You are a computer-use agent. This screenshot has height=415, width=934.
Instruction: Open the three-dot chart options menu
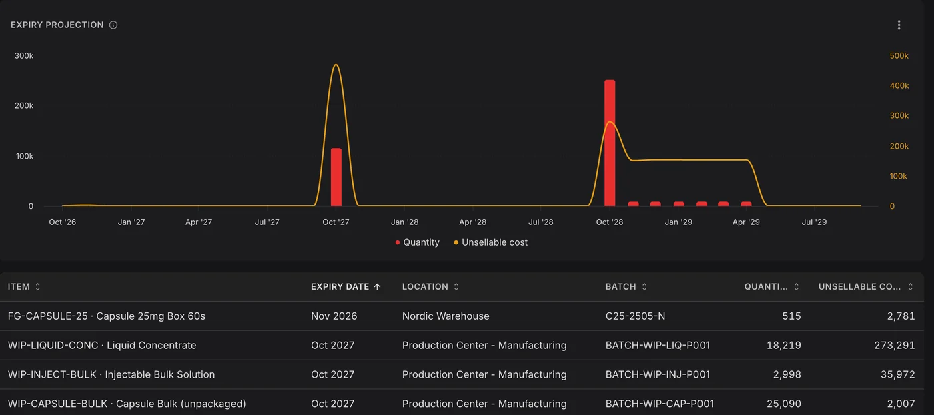pyautogui.click(x=899, y=25)
